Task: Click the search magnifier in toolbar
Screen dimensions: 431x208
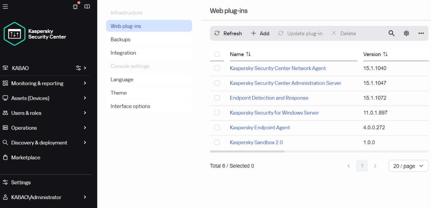Action: [391, 33]
